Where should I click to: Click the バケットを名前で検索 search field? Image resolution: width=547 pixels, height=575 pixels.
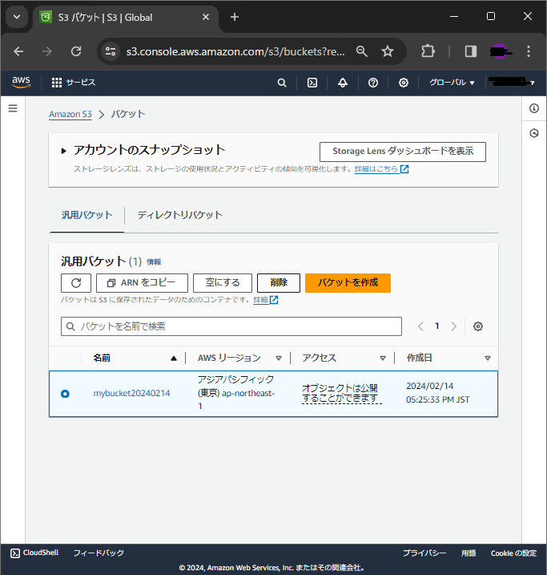click(231, 326)
